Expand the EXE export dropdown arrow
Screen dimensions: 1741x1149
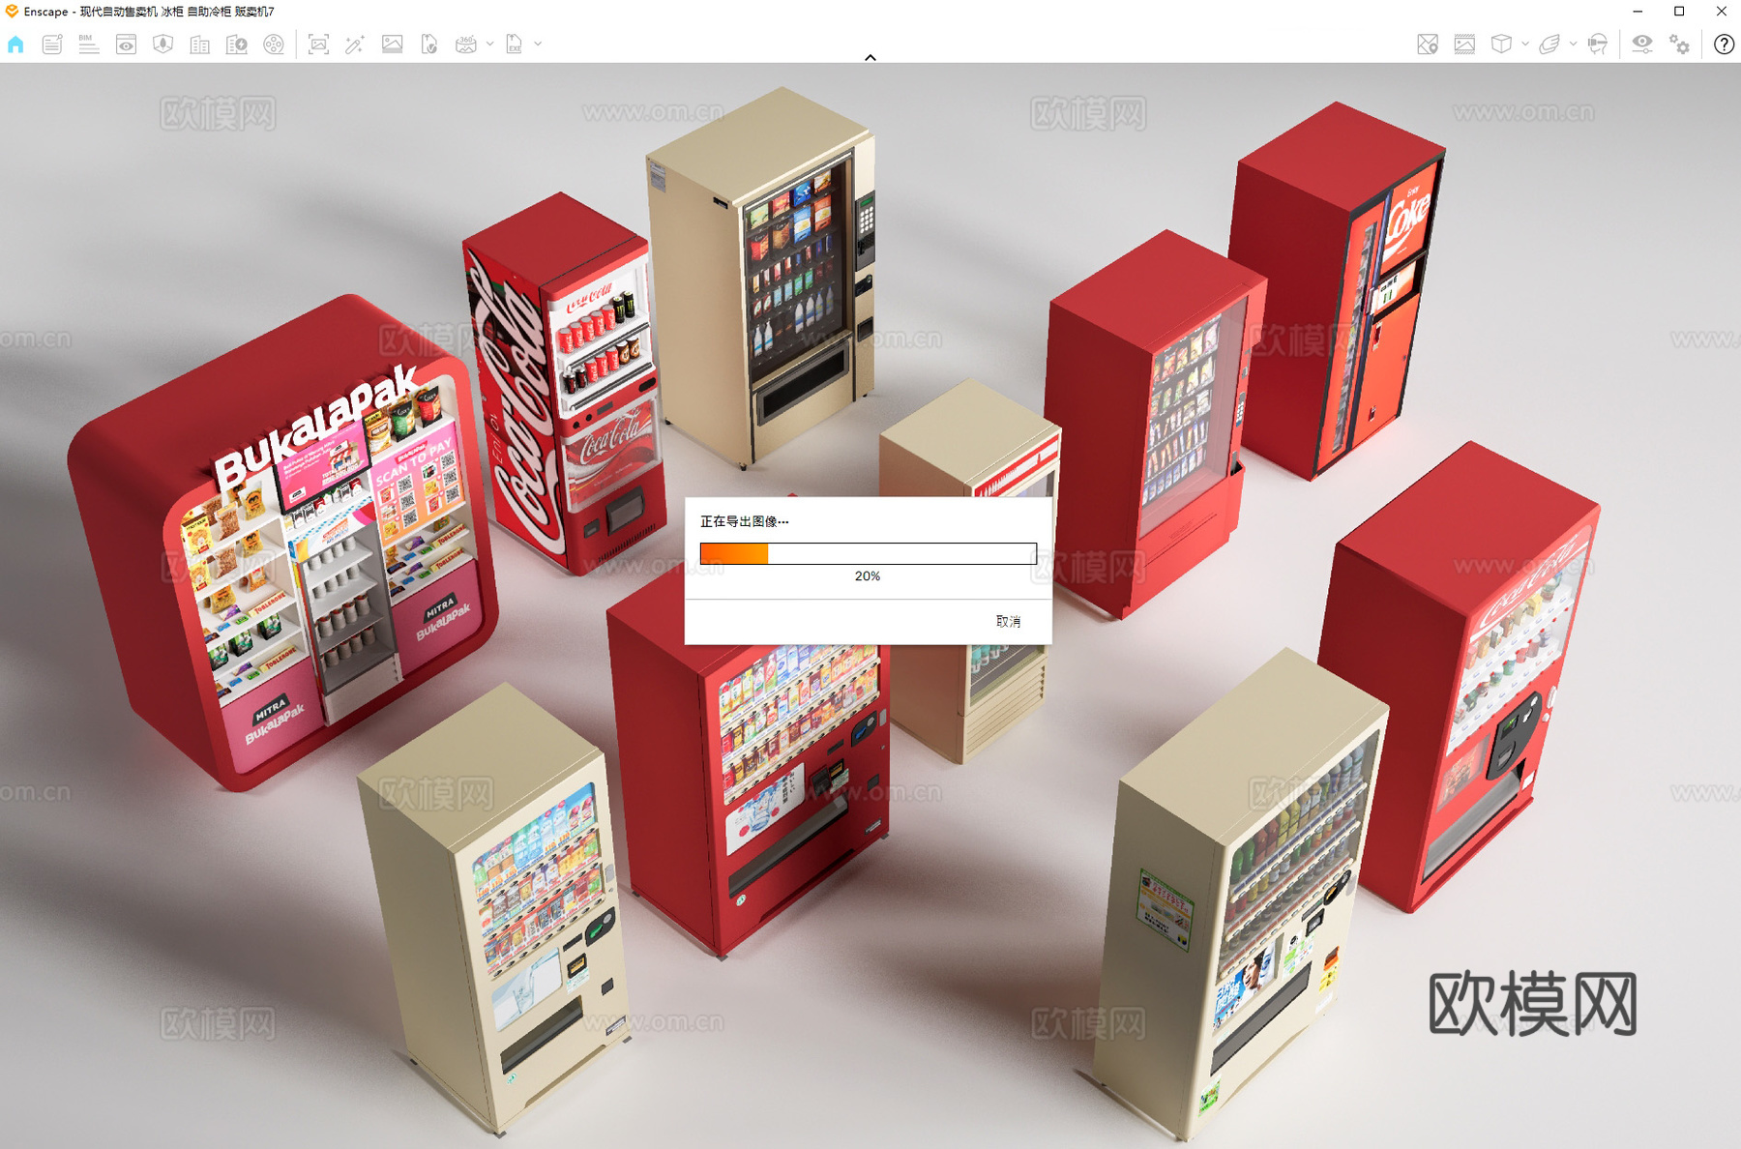tap(538, 44)
